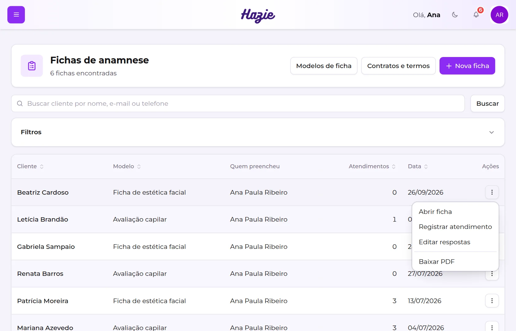Focus the client search input field

(x=238, y=104)
